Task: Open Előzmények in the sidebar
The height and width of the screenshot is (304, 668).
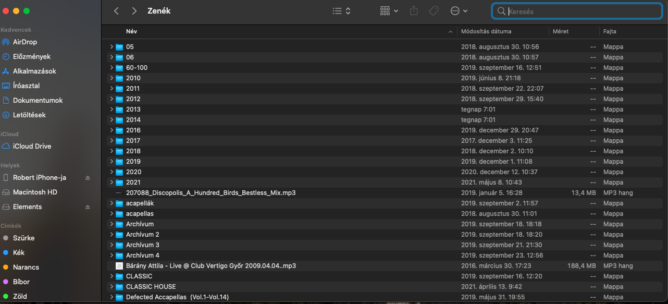Action: pos(32,56)
